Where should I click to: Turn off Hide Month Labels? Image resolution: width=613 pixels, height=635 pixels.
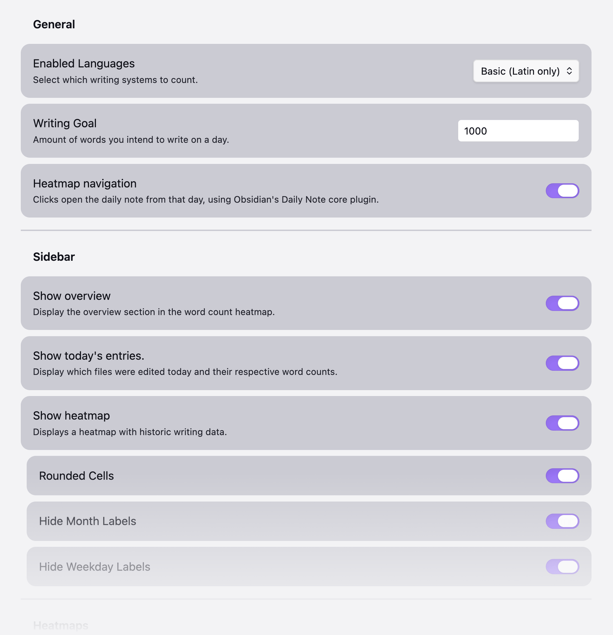(x=562, y=521)
